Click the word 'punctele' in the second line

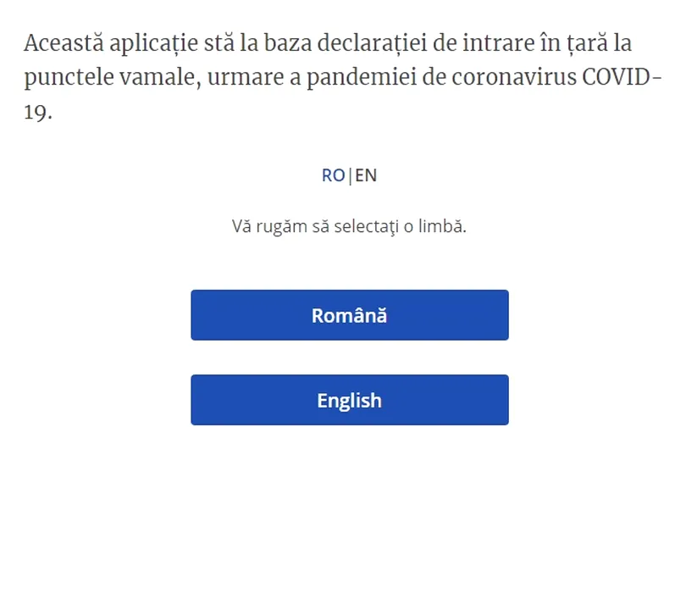coord(66,78)
